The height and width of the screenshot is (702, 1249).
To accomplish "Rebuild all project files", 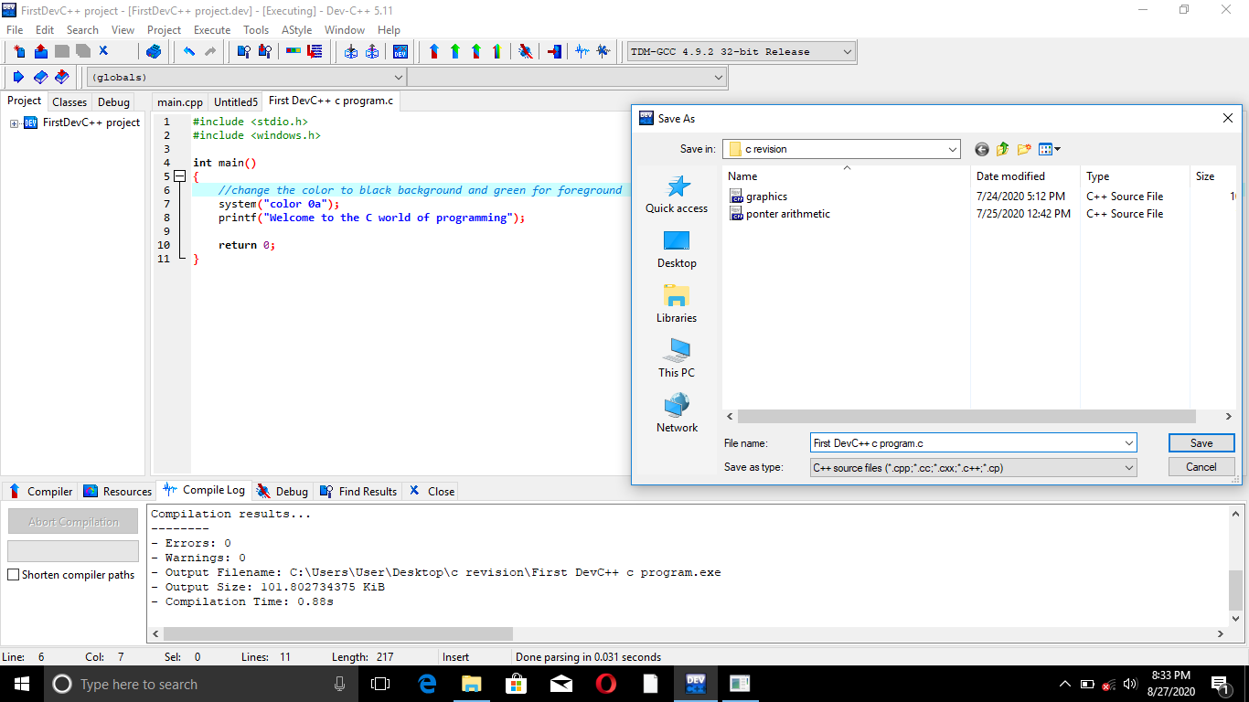I will tap(496, 51).
